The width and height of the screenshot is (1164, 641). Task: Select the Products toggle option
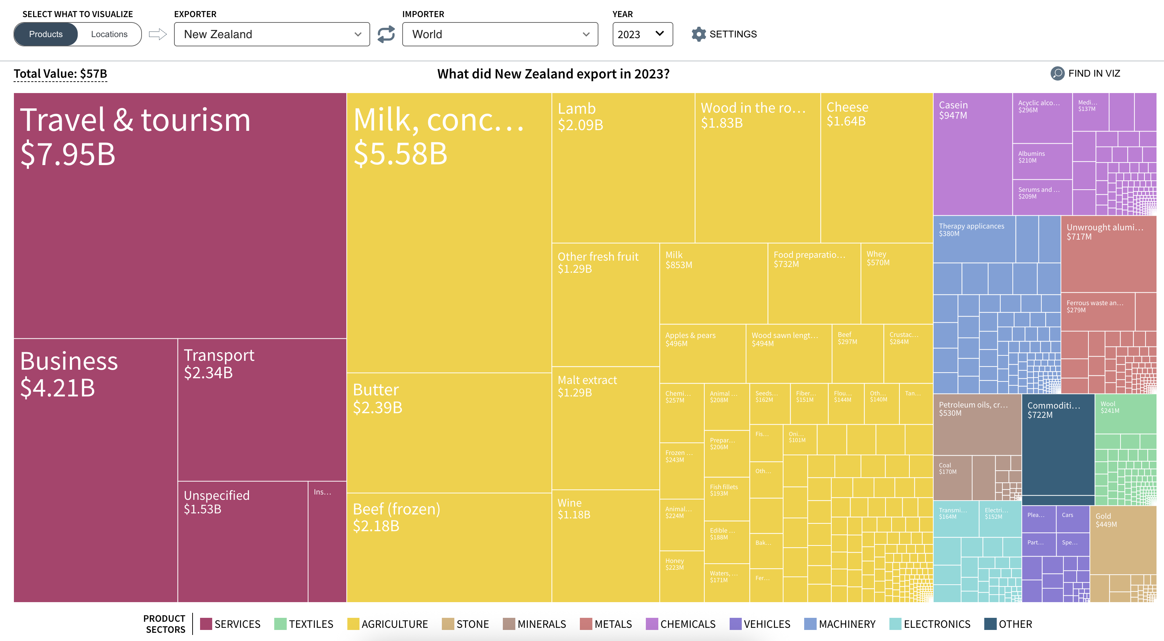[x=46, y=34]
